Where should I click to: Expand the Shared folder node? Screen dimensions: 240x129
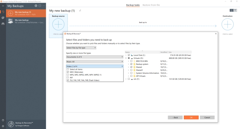128,67
